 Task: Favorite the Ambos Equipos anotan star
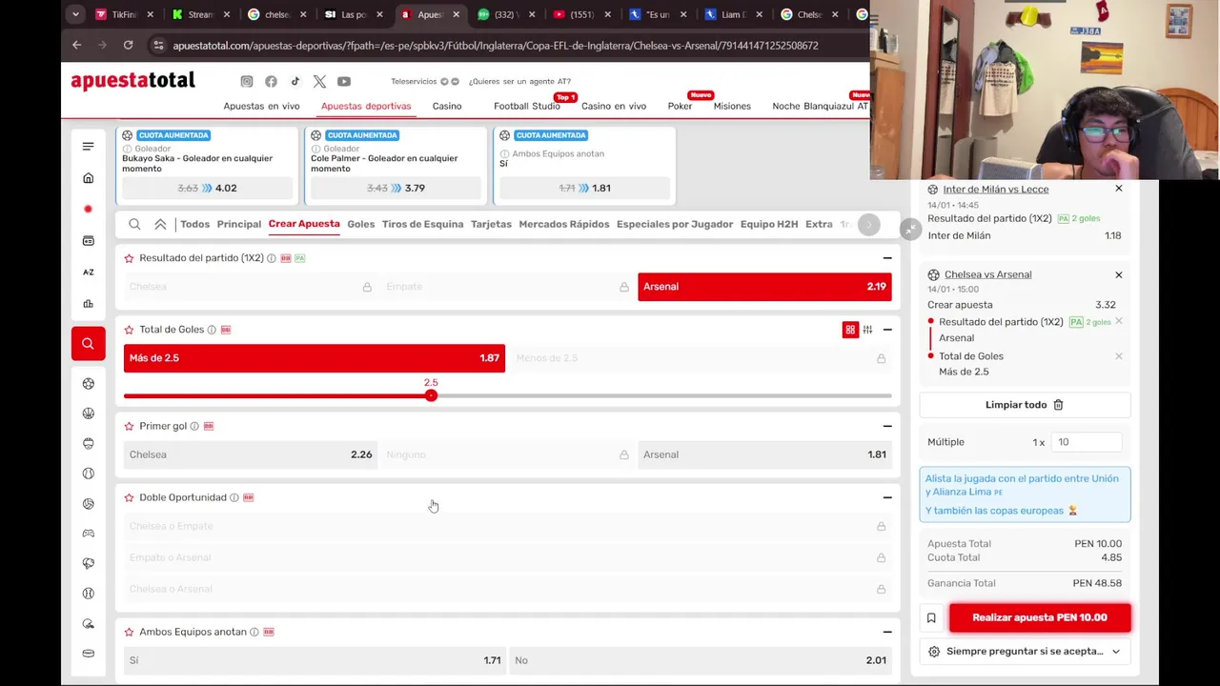click(x=129, y=632)
